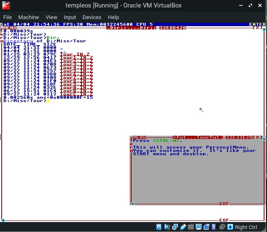Open the Tour.IN.Z file link

pyautogui.click(x=75, y=54)
